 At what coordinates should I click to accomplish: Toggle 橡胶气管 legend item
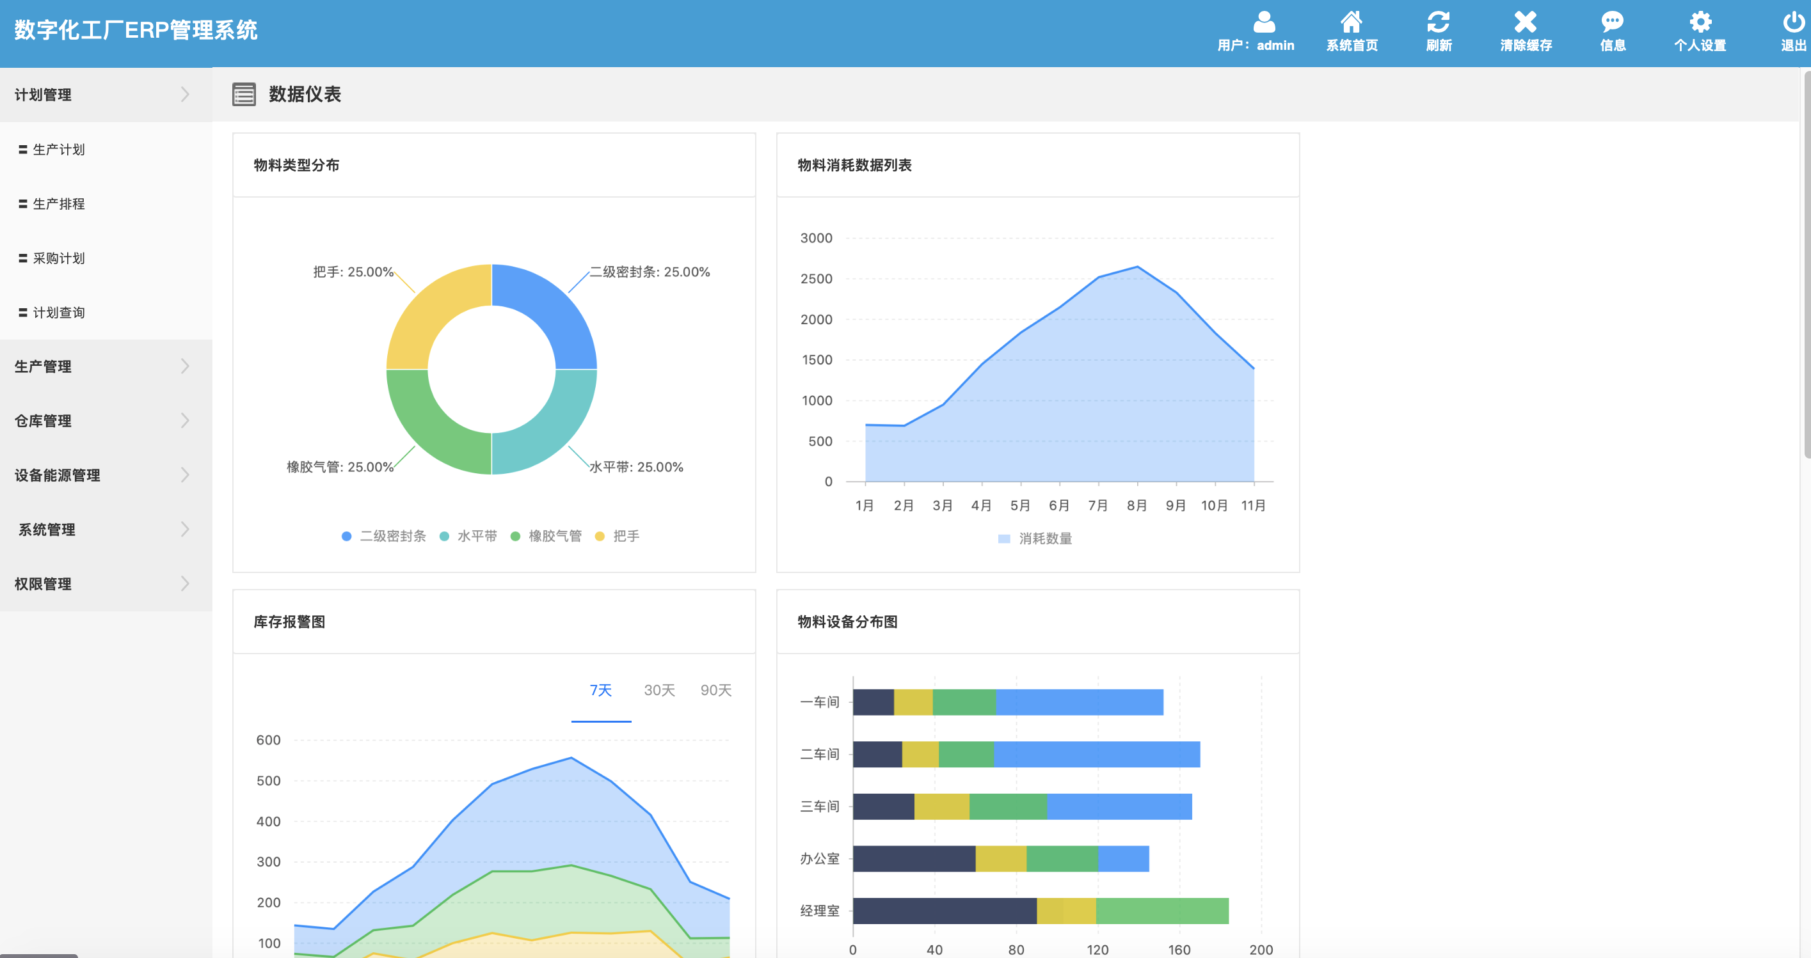tap(546, 536)
